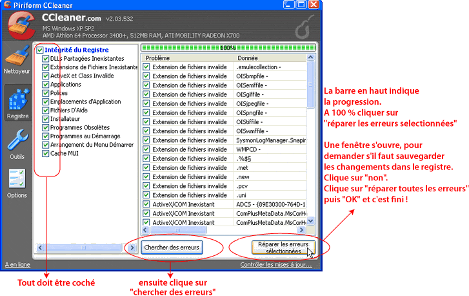Click the Piriform pear logo

(x=304, y=27)
